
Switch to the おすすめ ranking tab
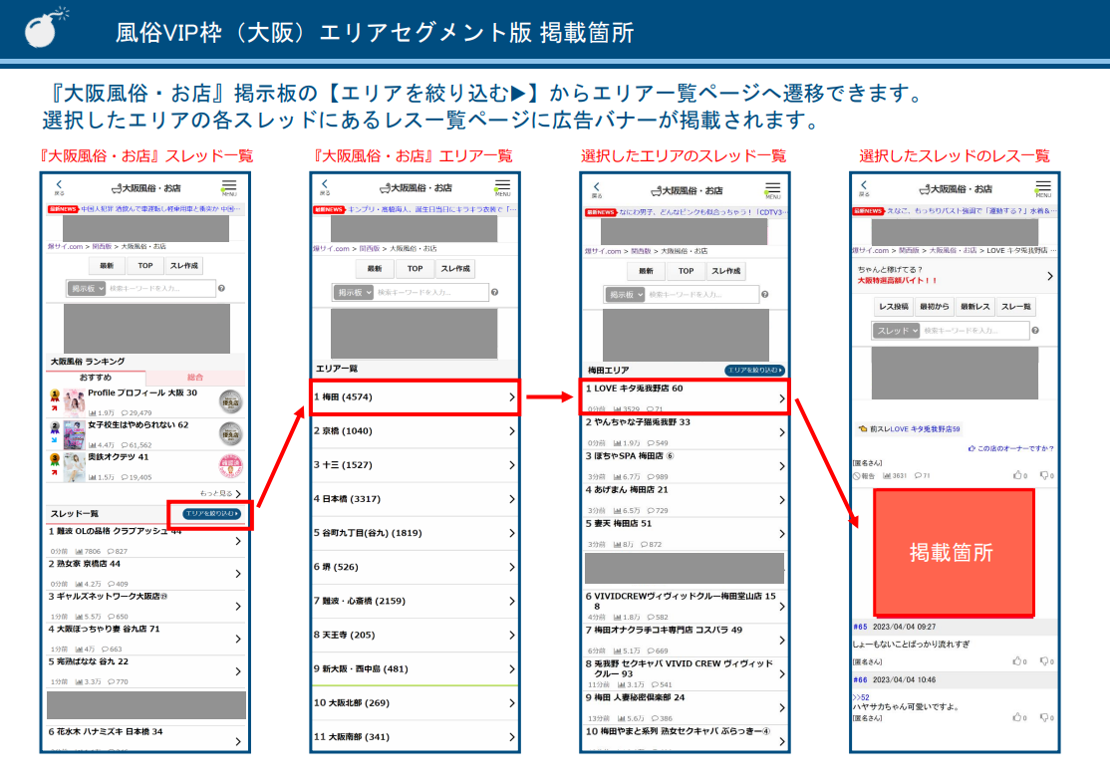96,378
